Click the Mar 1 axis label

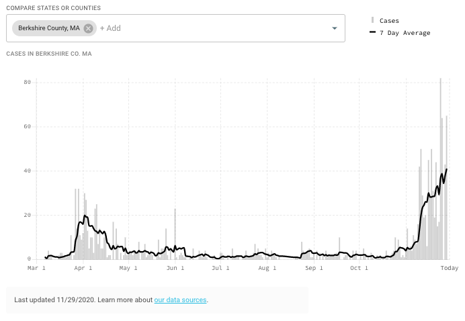[36, 268]
